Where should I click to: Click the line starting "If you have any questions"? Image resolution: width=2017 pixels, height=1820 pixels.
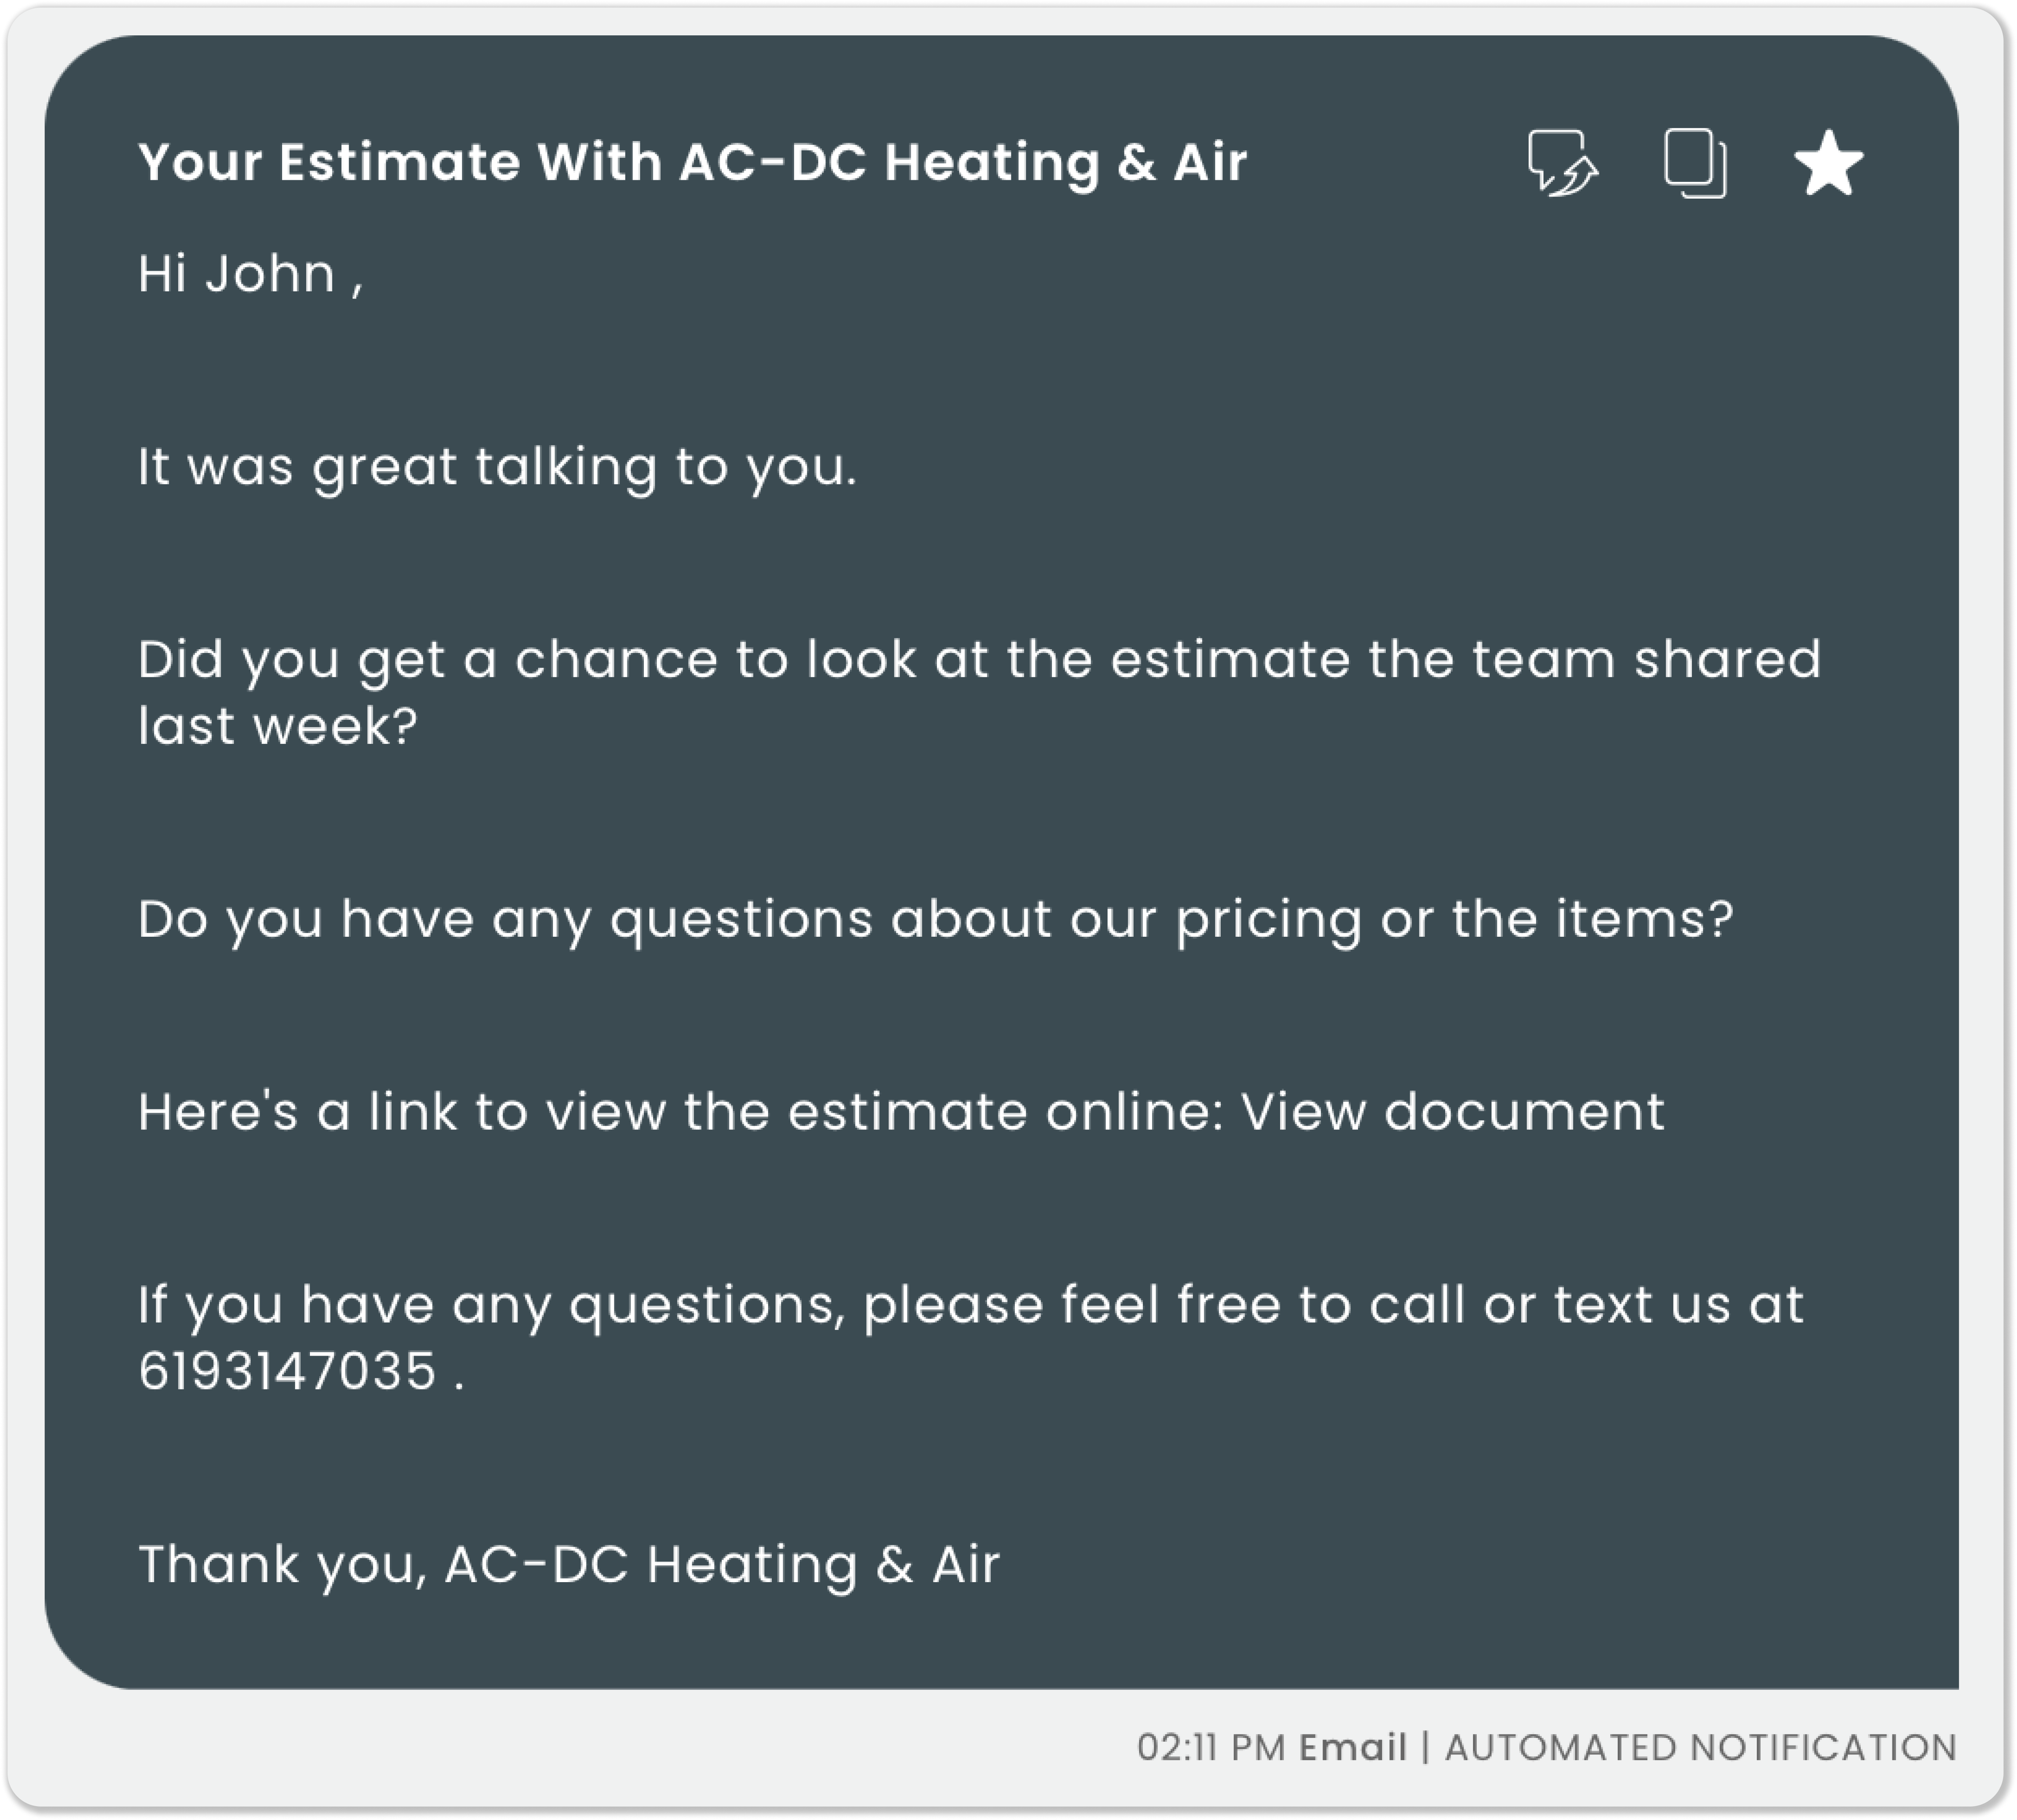(x=970, y=1305)
